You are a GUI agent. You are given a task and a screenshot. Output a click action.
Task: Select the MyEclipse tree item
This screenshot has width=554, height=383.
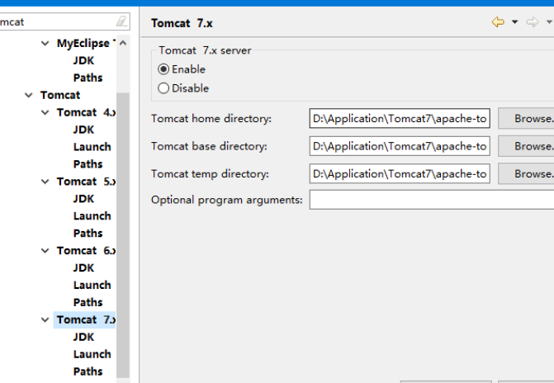tap(86, 44)
